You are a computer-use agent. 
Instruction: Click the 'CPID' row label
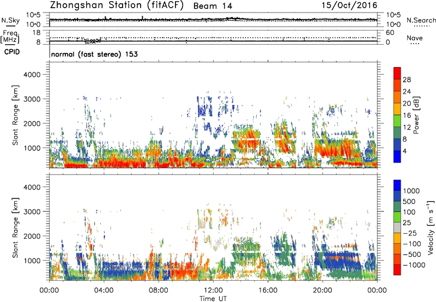point(12,52)
